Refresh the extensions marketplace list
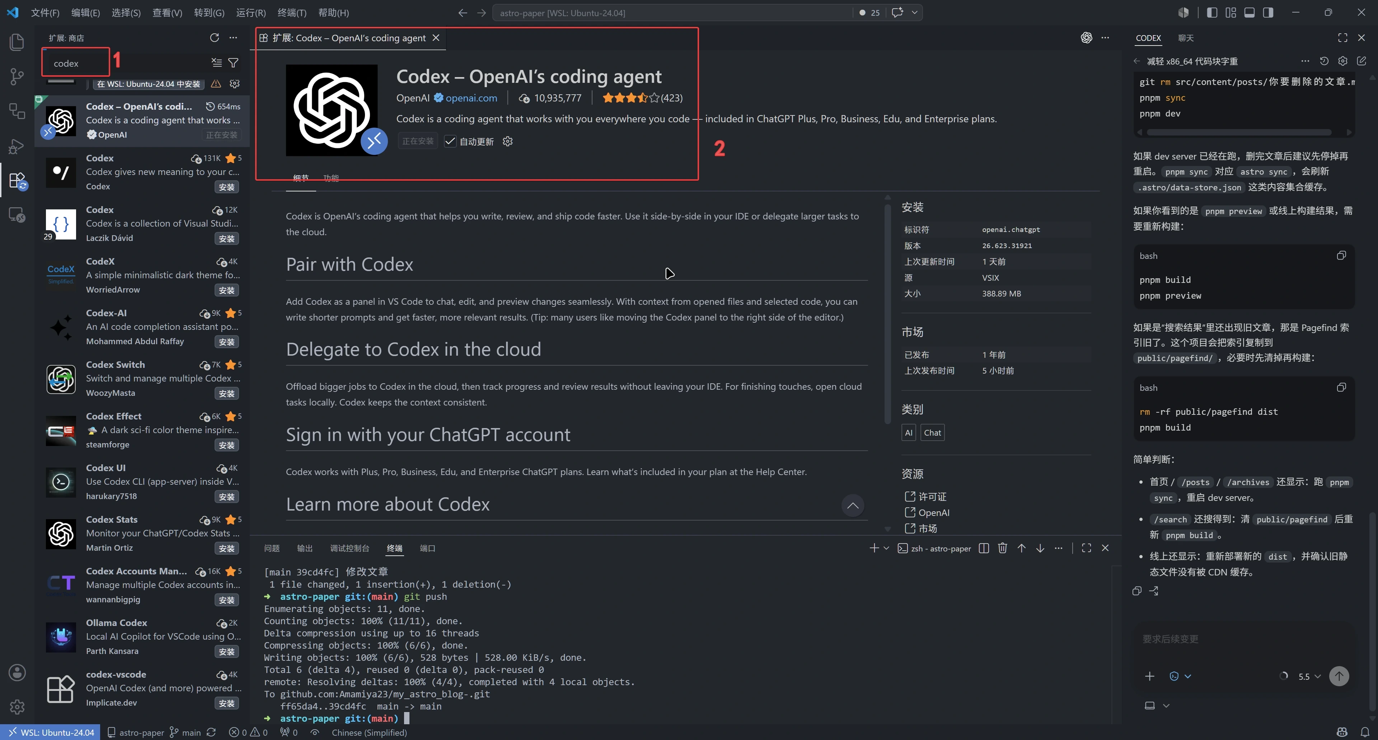 215,37
